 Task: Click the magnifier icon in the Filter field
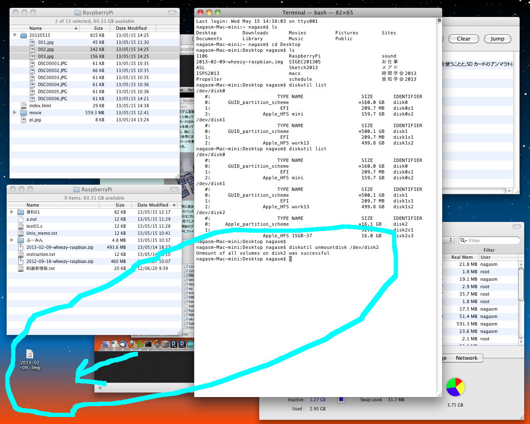(464, 241)
